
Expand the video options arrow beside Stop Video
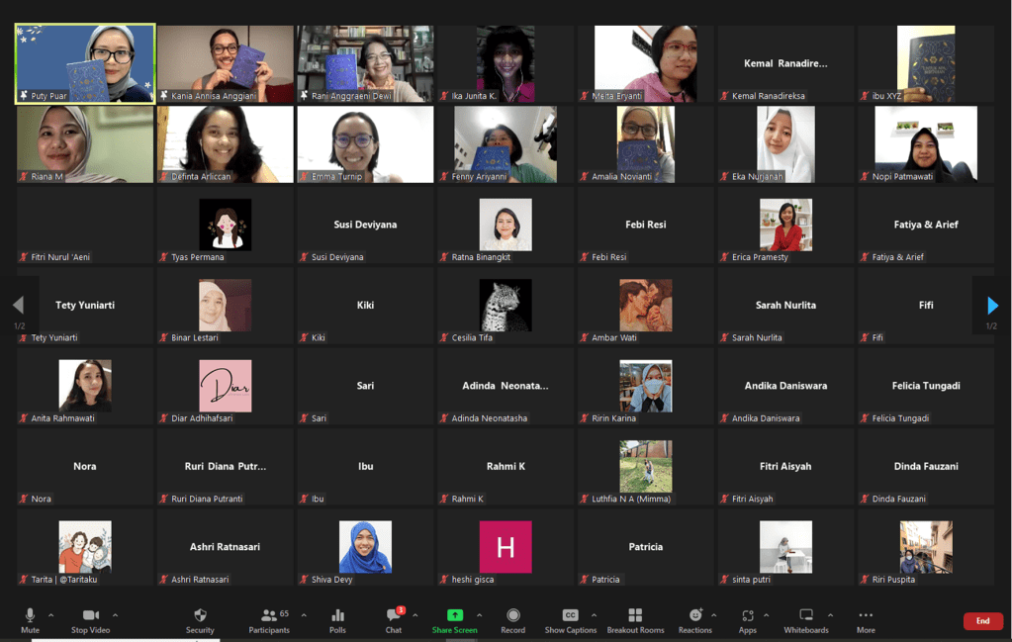coord(115,615)
